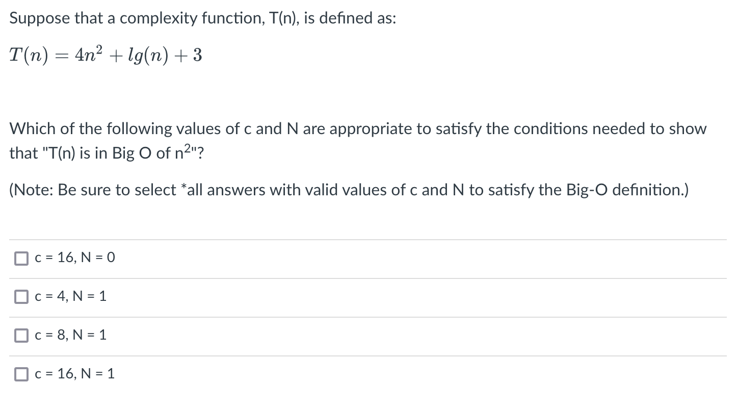
Task: Click the first line of the problem statement
Action: 203,18
